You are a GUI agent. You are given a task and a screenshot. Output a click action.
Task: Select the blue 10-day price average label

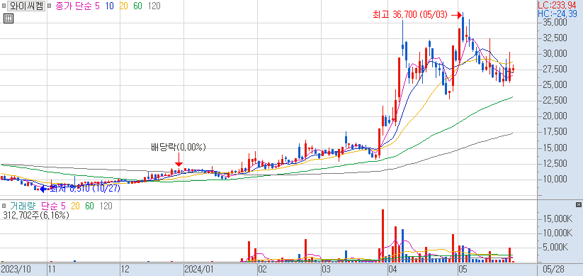coord(109,6)
